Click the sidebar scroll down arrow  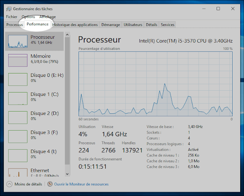[67, 174]
